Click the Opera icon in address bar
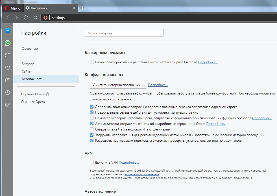Image resolution: width=277 pixels, height=196 pixels. tap(45, 18)
